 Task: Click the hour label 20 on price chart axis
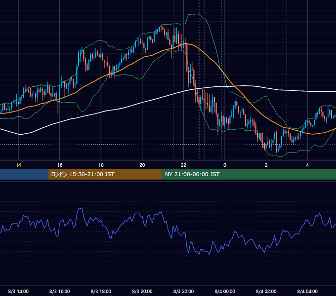(142, 165)
